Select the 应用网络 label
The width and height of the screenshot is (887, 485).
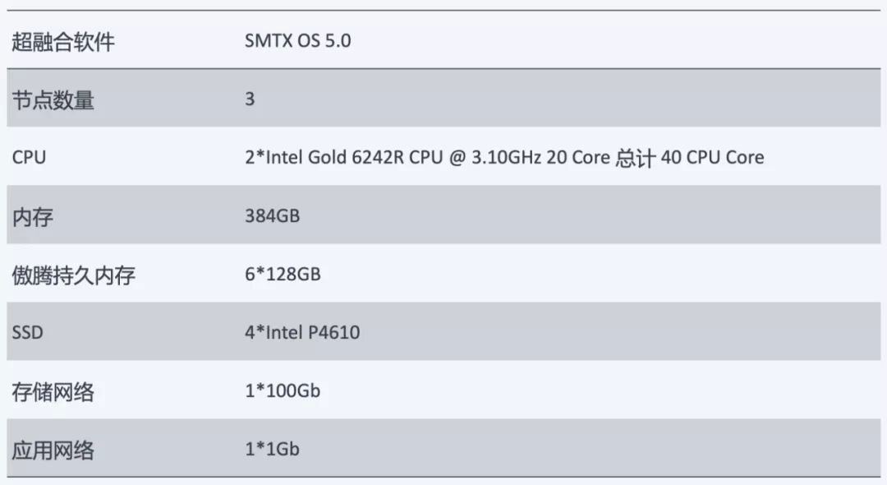pyautogui.click(x=53, y=450)
